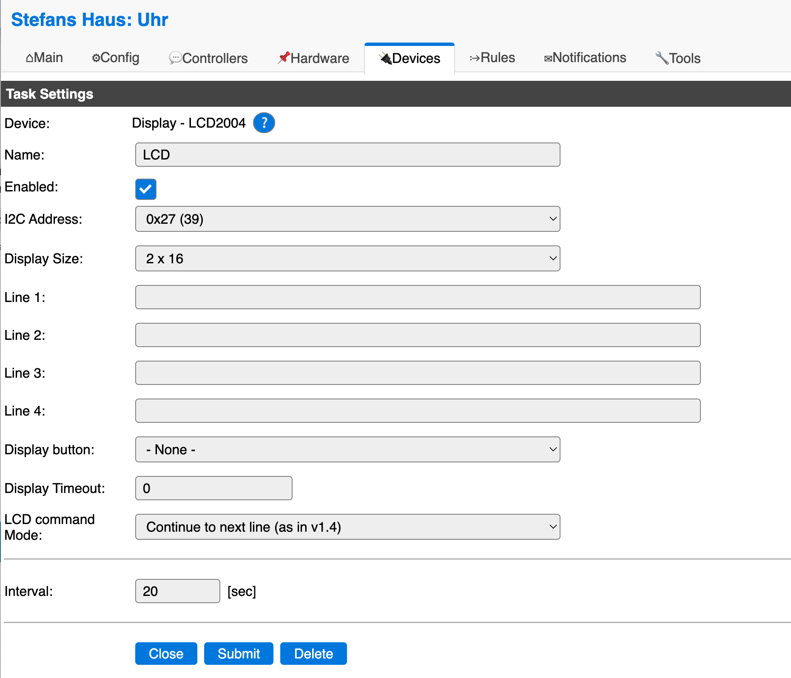Screen dimensions: 791x678
Task: Go to the Hardware tab
Action: click(313, 58)
